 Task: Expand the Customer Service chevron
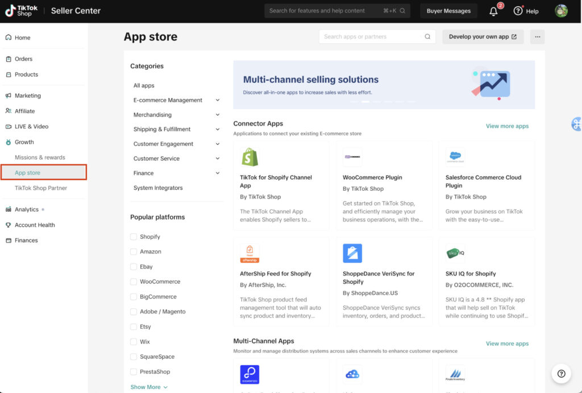coord(218,158)
